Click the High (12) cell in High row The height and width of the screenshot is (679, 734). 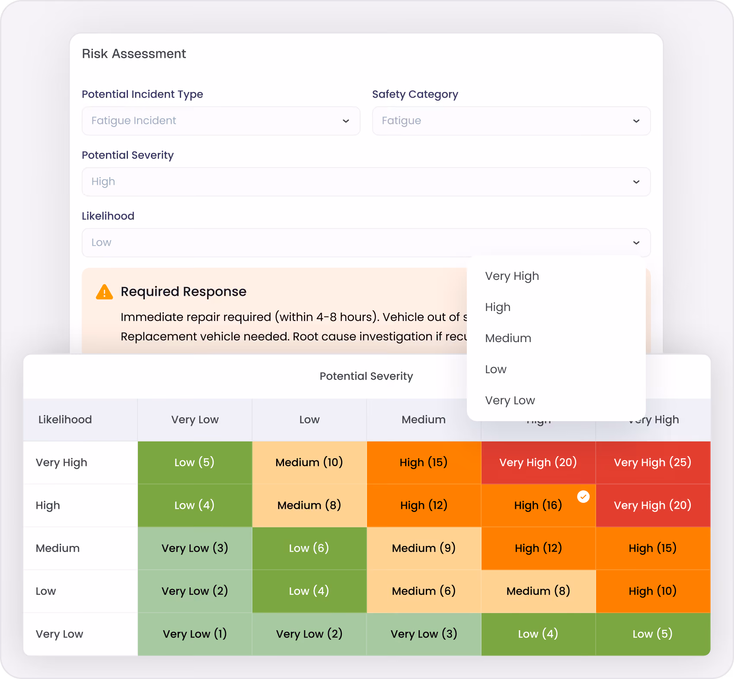pos(424,505)
